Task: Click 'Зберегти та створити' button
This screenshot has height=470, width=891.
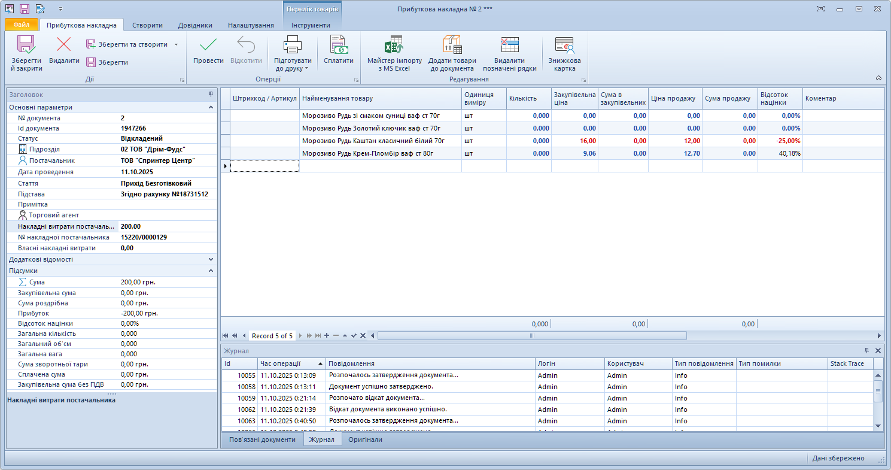Action: click(132, 44)
